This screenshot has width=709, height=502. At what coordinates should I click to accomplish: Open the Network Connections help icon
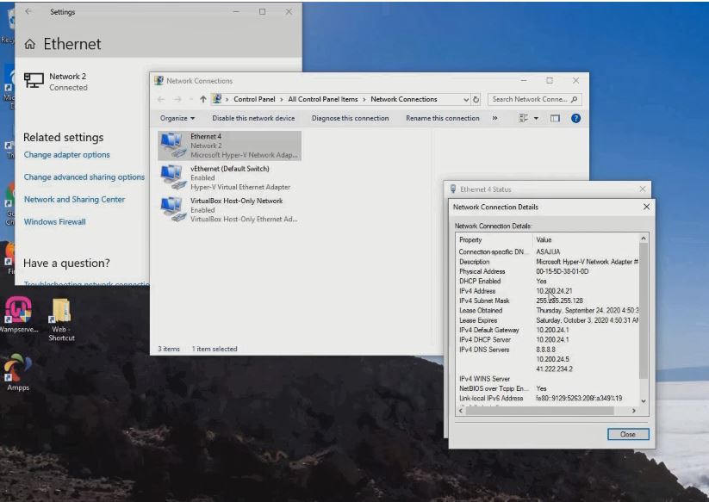coord(575,118)
